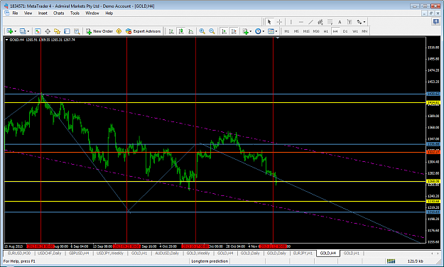The image size is (444, 267).
Task: Click the MetaTrader application icon in title bar
Action: click(6, 6)
